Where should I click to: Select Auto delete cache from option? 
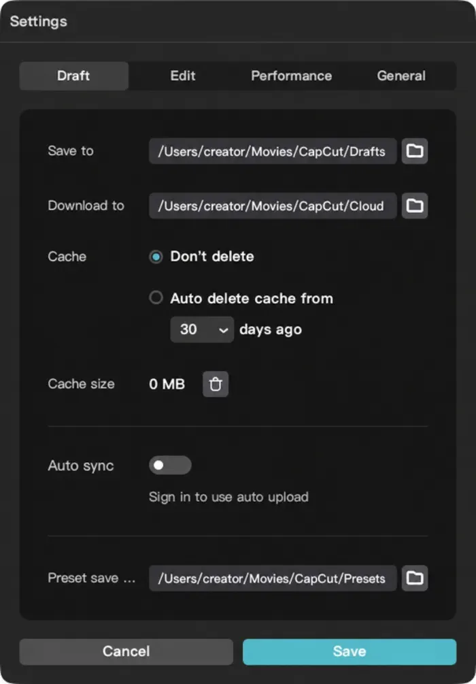(x=156, y=298)
